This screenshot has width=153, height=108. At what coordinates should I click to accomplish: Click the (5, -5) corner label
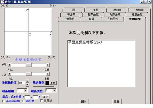point(51,57)
